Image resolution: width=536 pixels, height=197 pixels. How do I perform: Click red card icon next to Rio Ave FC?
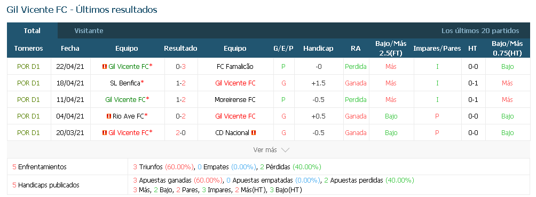[x=109, y=116]
